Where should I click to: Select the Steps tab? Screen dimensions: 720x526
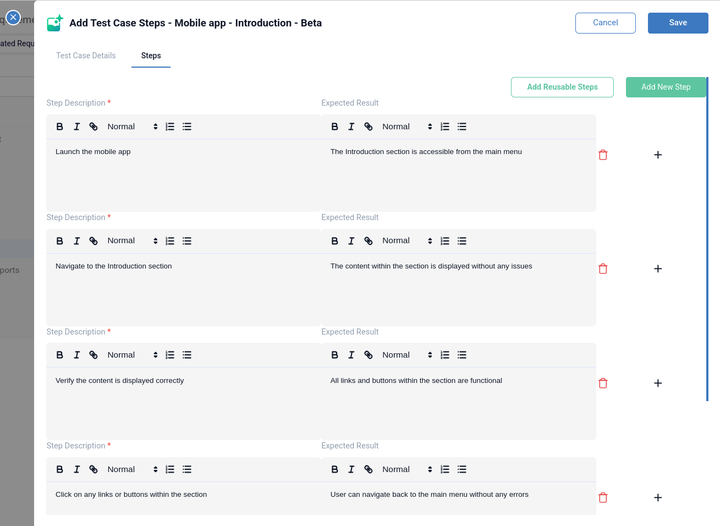[x=151, y=56]
